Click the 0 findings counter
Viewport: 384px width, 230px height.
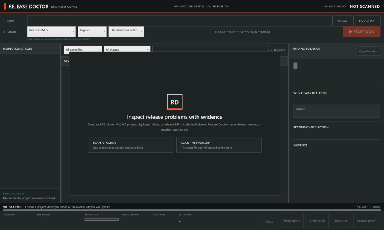(x=278, y=50)
